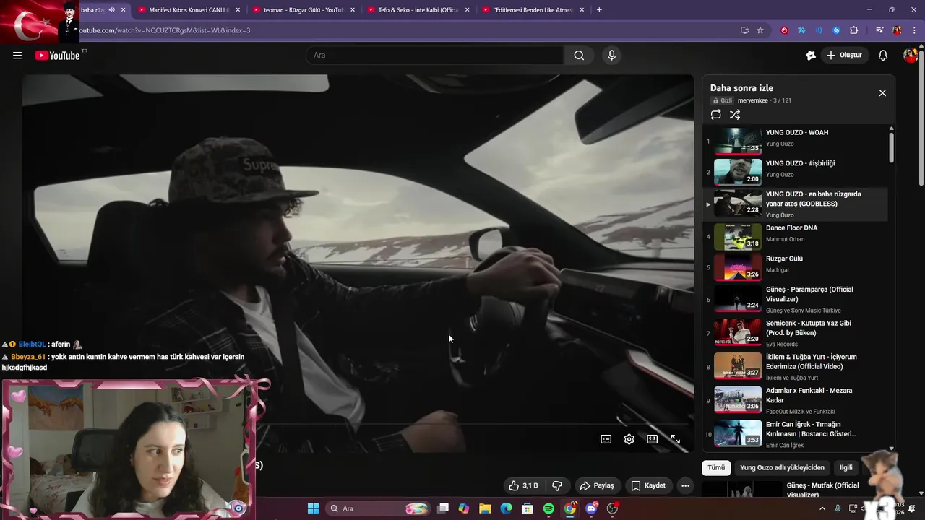Open Adamlar x Funktakl - Mezara Kadar

(795, 400)
